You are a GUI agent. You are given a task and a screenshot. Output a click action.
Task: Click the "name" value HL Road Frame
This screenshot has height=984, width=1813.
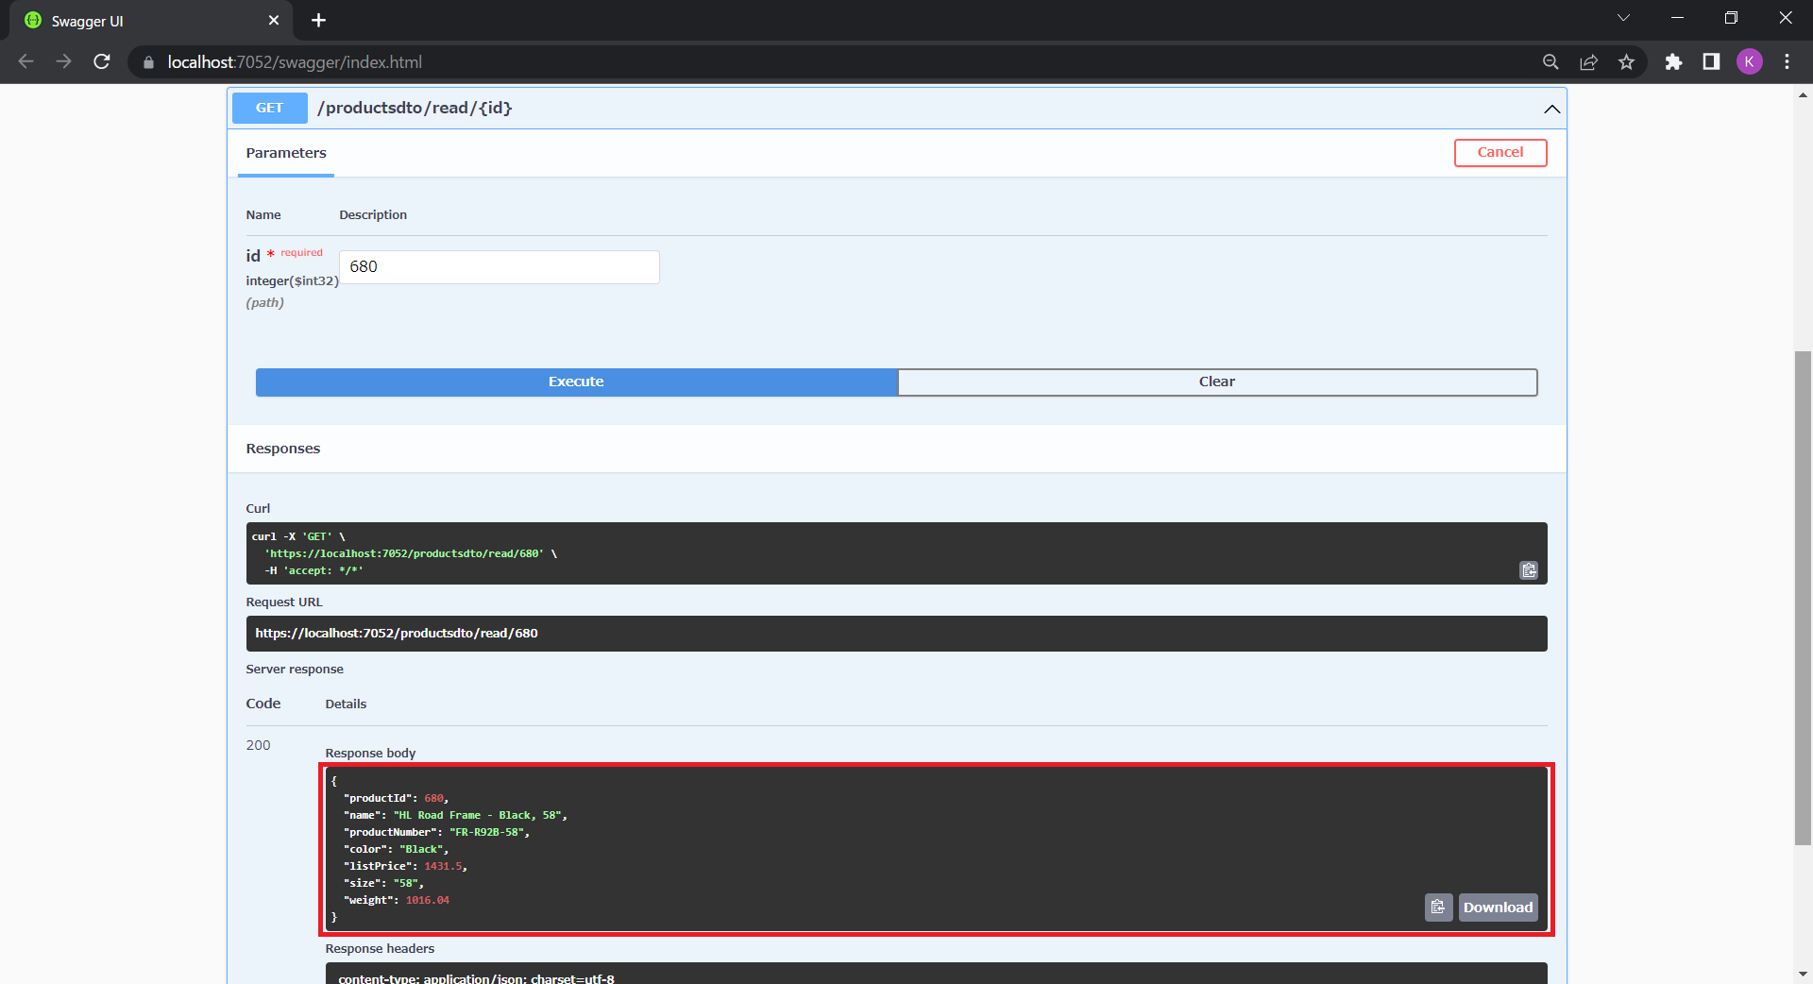click(x=478, y=815)
